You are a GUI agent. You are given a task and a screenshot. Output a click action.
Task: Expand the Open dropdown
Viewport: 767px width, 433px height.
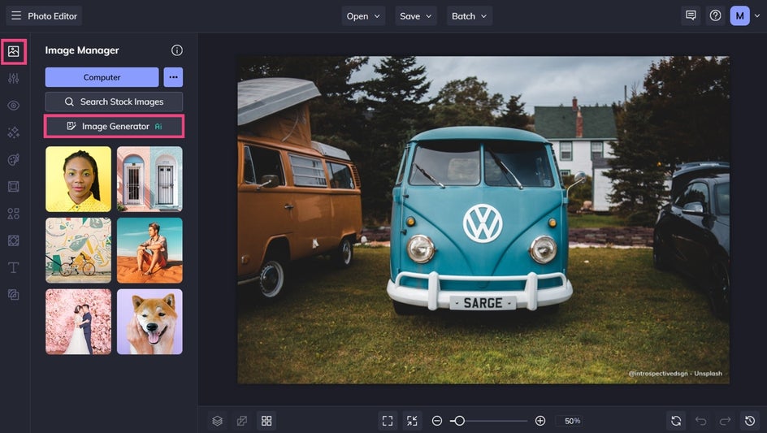pyautogui.click(x=363, y=15)
